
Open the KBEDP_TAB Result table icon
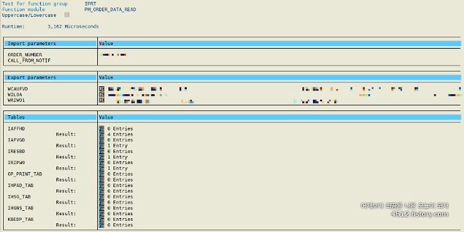pos(102,225)
